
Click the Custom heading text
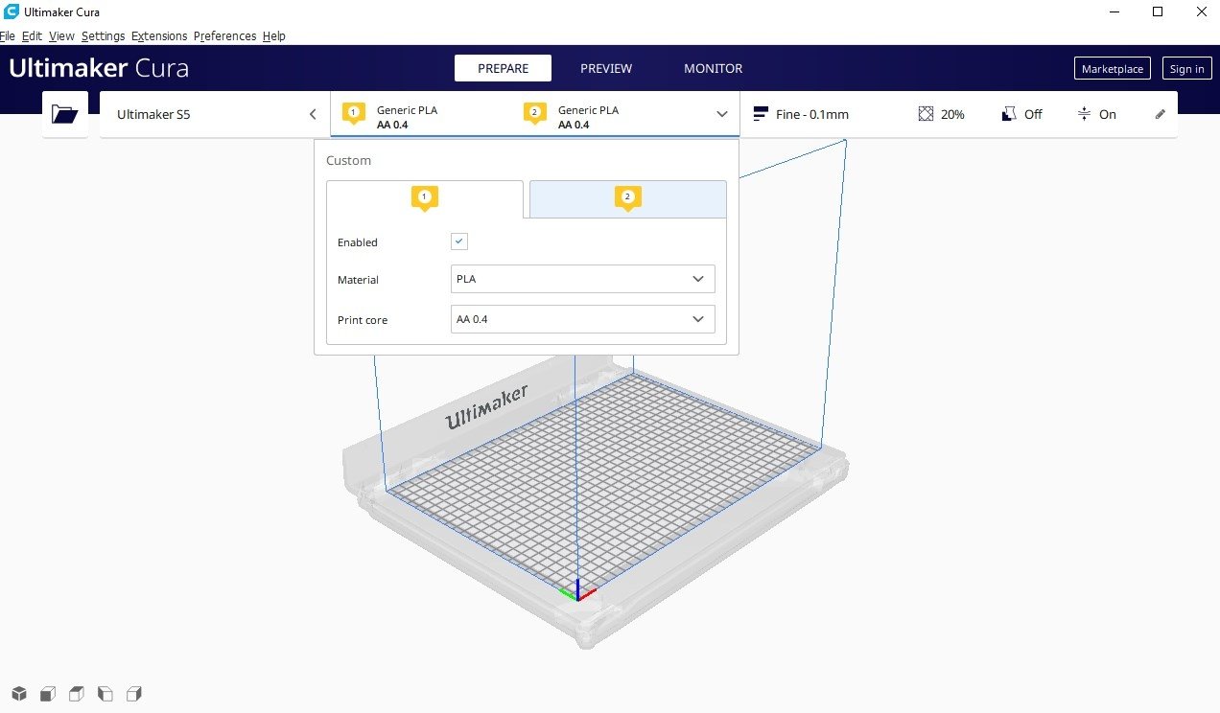(348, 160)
